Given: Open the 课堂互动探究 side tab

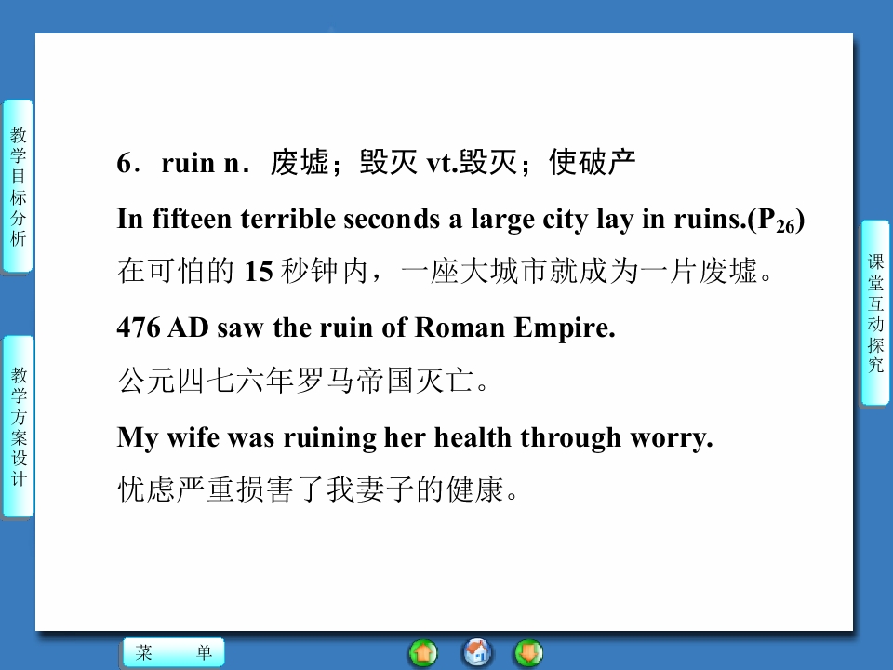Looking at the screenshot, I should (x=875, y=313).
